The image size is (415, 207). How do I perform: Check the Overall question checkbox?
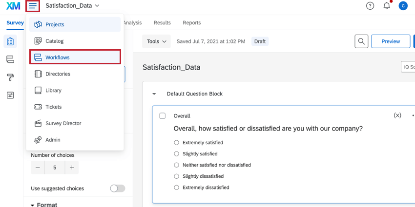[163, 116]
